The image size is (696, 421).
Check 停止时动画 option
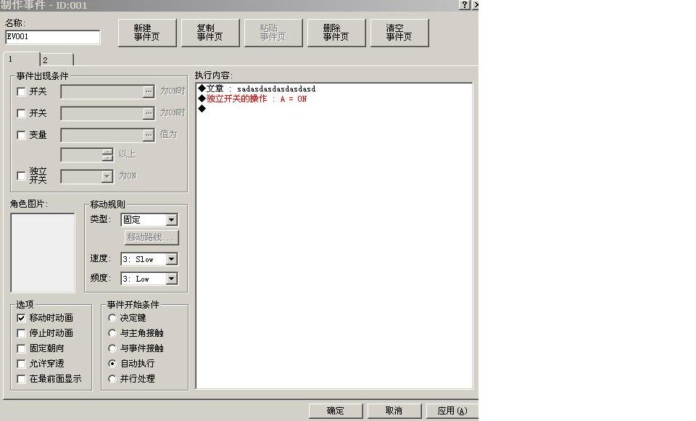(21, 333)
